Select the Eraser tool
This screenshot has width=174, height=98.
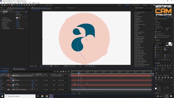tap(29, 5)
